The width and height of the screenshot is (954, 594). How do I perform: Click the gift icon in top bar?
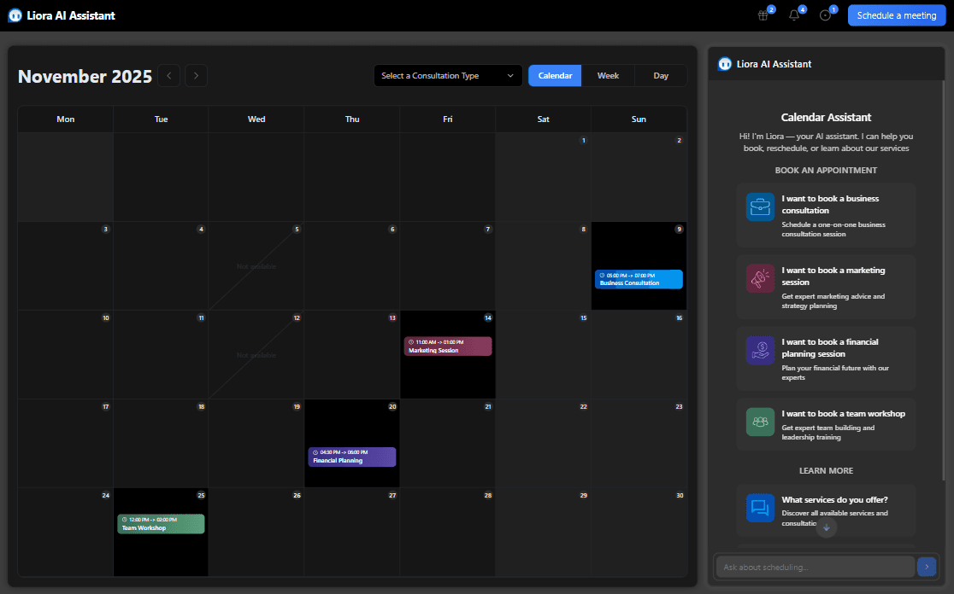click(x=763, y=15)
